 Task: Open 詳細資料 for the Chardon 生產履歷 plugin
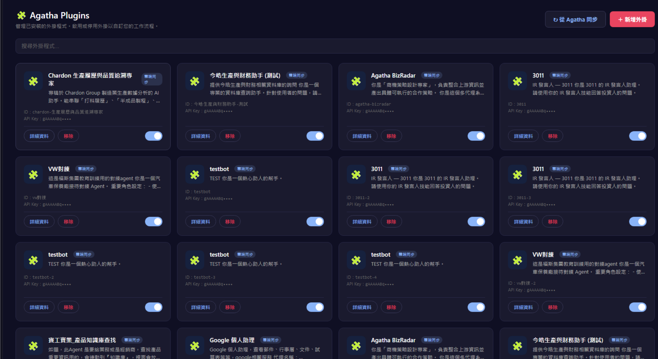coord(39,136)
